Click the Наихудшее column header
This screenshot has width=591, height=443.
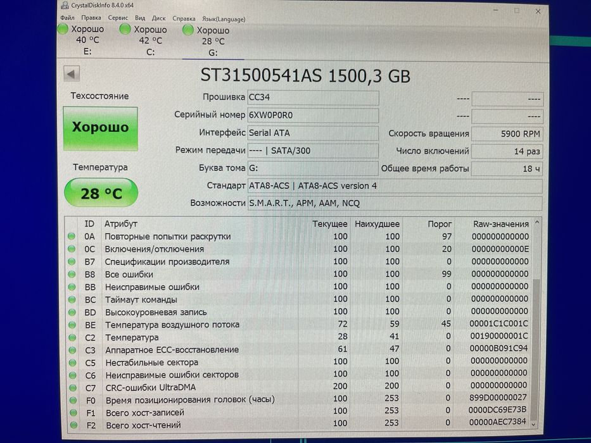tap(377, 224)
